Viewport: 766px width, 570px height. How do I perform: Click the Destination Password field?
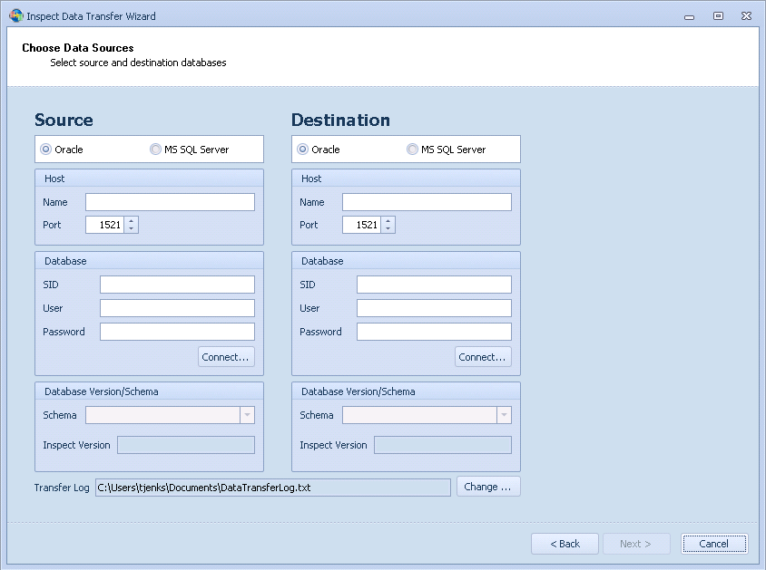435,332
